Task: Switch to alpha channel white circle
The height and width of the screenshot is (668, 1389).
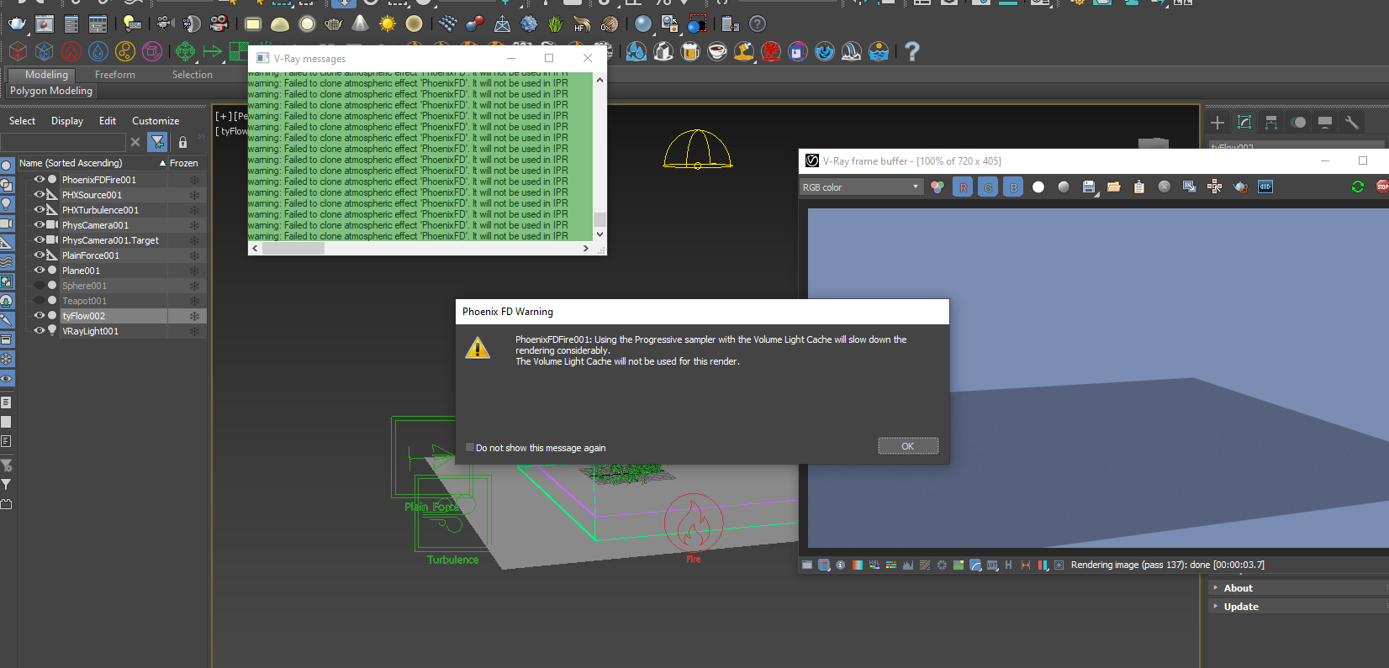Action: point(1038,187)
